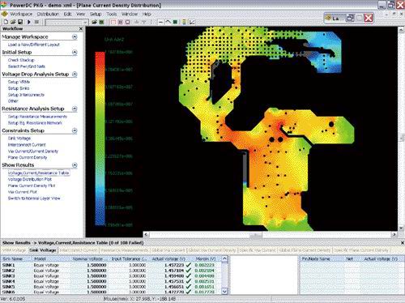Viewport: 405px width, 303px height.
Task: Click the green filled-square toolbar icon
Action: point(175,22)
